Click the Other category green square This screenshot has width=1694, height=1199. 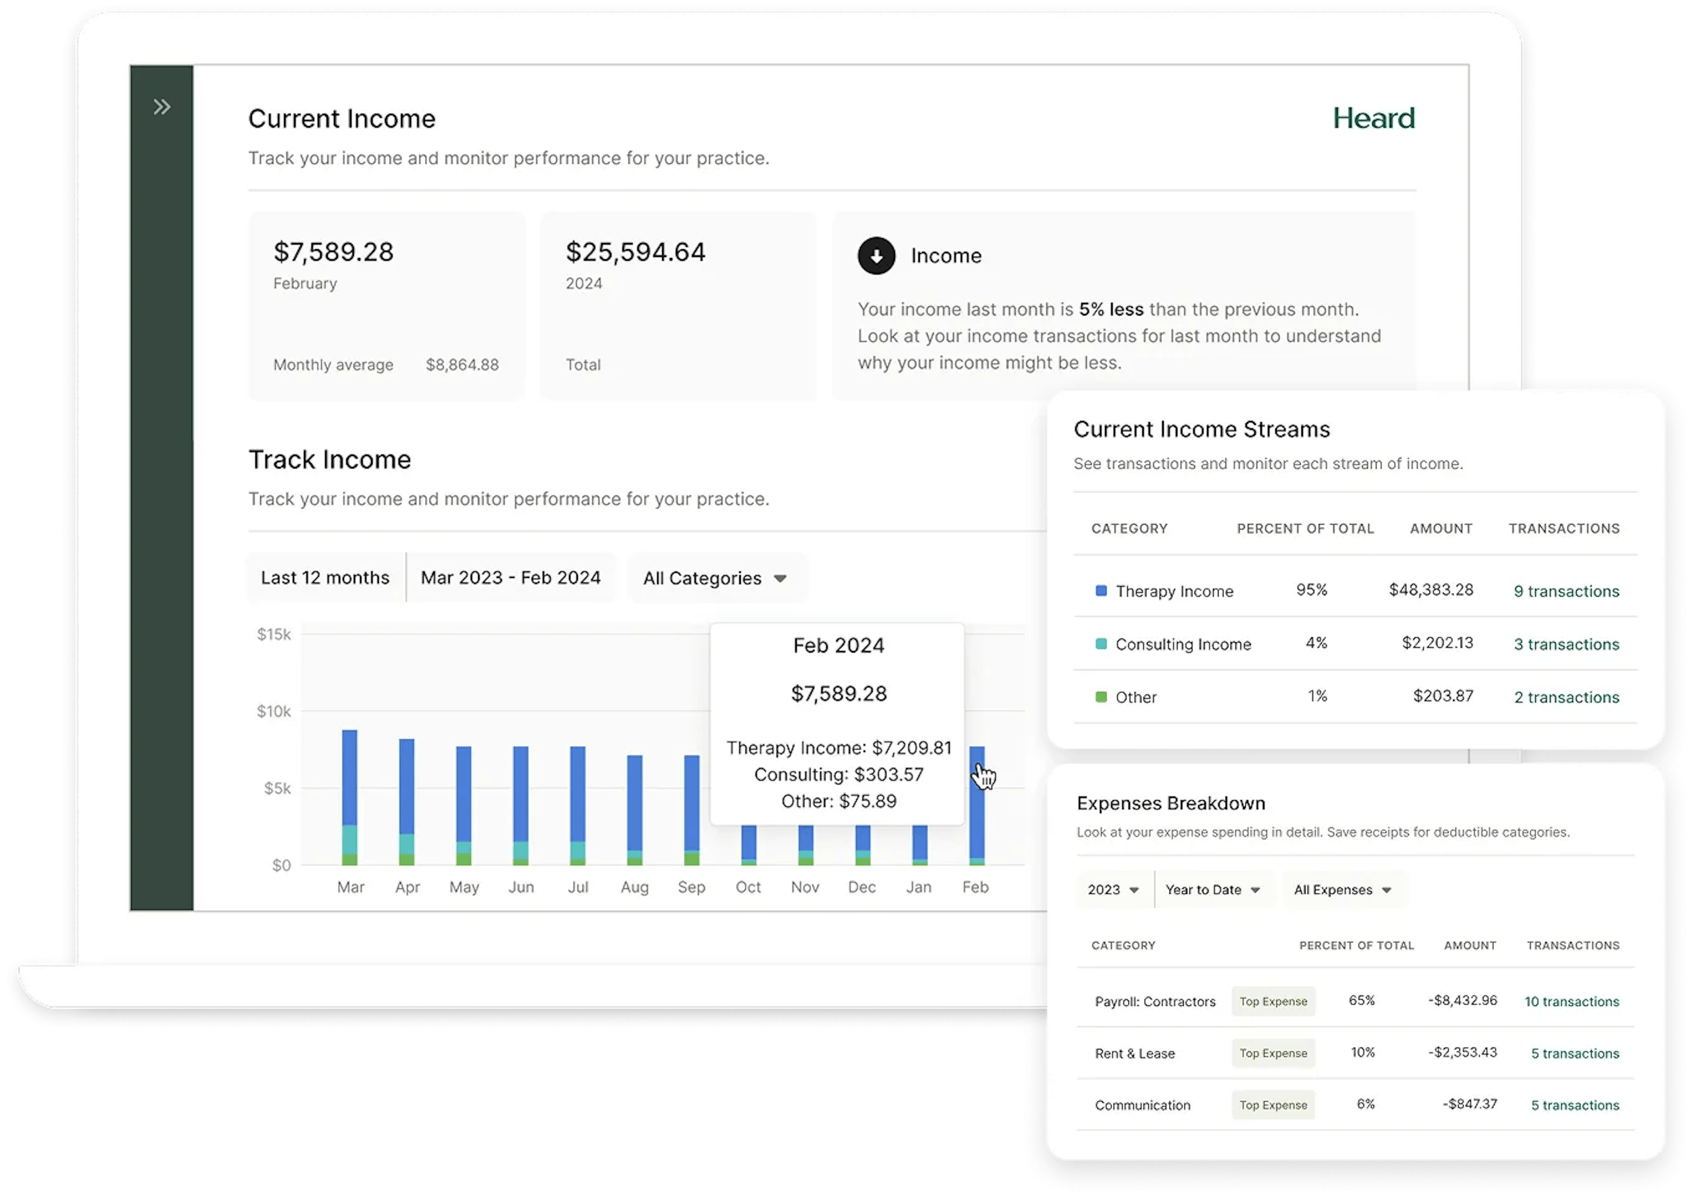tap(1101, 697)
